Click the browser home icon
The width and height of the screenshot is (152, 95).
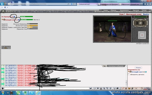pyautogui.click(x=145, y=4)
